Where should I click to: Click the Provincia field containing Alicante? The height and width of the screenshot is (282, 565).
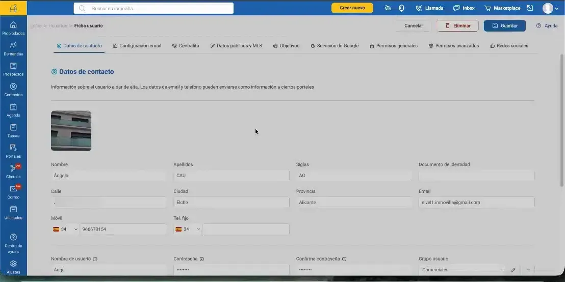point(354,203)
